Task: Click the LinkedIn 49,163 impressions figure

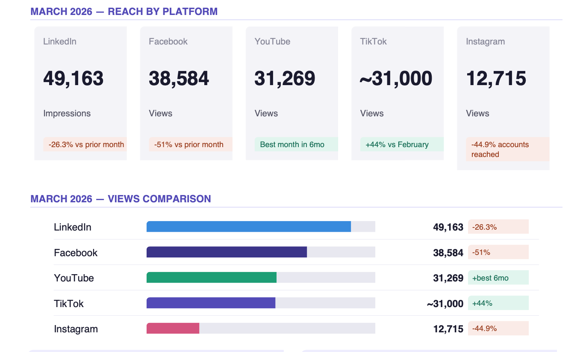Action: pyautogui.click(x=73, y=79)
